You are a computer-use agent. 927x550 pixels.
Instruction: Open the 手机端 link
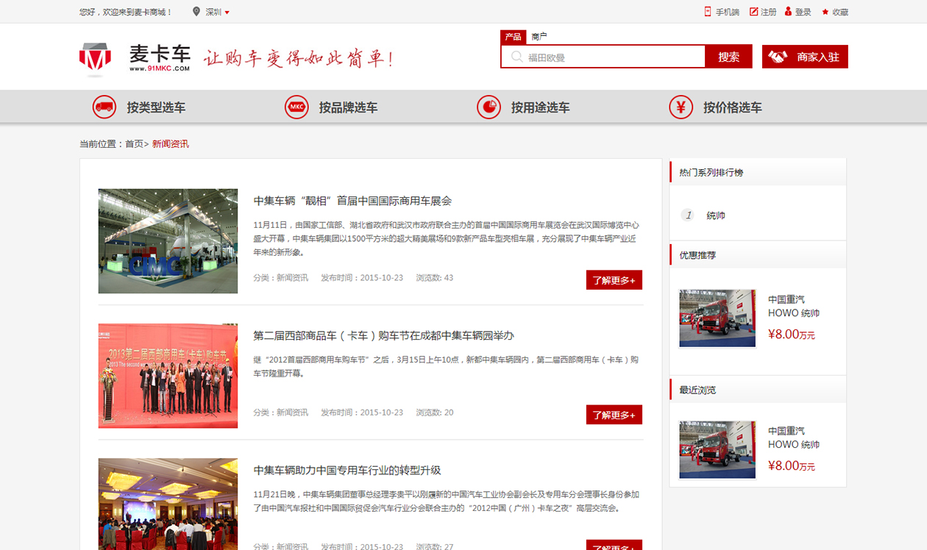tap(727, 12)
